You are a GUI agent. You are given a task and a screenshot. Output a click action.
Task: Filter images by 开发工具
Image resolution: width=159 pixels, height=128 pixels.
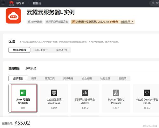(50, 78)
